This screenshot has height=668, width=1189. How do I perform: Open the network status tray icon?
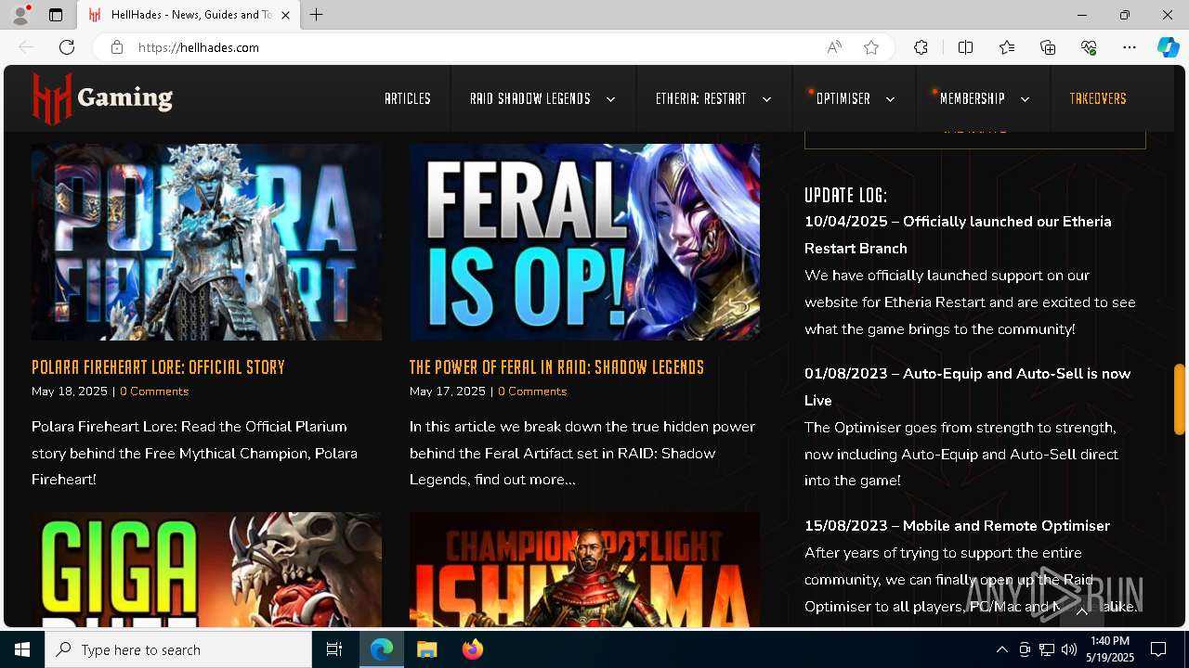pyautogui.click(x=1047, y=649)
